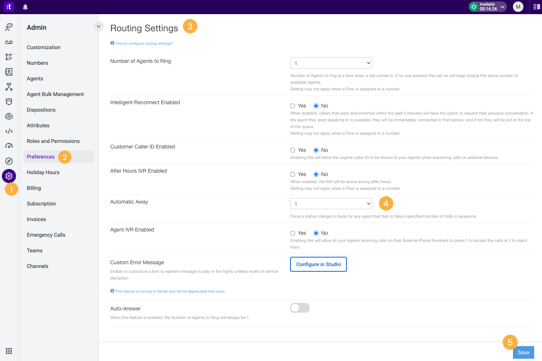Open Roles and Permissions
Screen dimensions: 542x361
point(53,141)
